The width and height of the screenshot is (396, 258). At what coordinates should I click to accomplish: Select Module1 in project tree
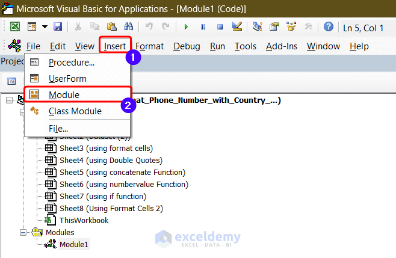(x=74, y=244)
